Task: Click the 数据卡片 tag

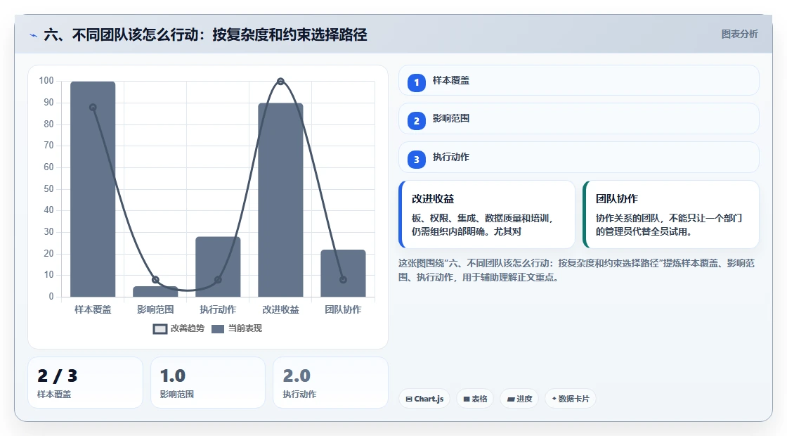Action: pyautogui.click(x=571, y=399)
